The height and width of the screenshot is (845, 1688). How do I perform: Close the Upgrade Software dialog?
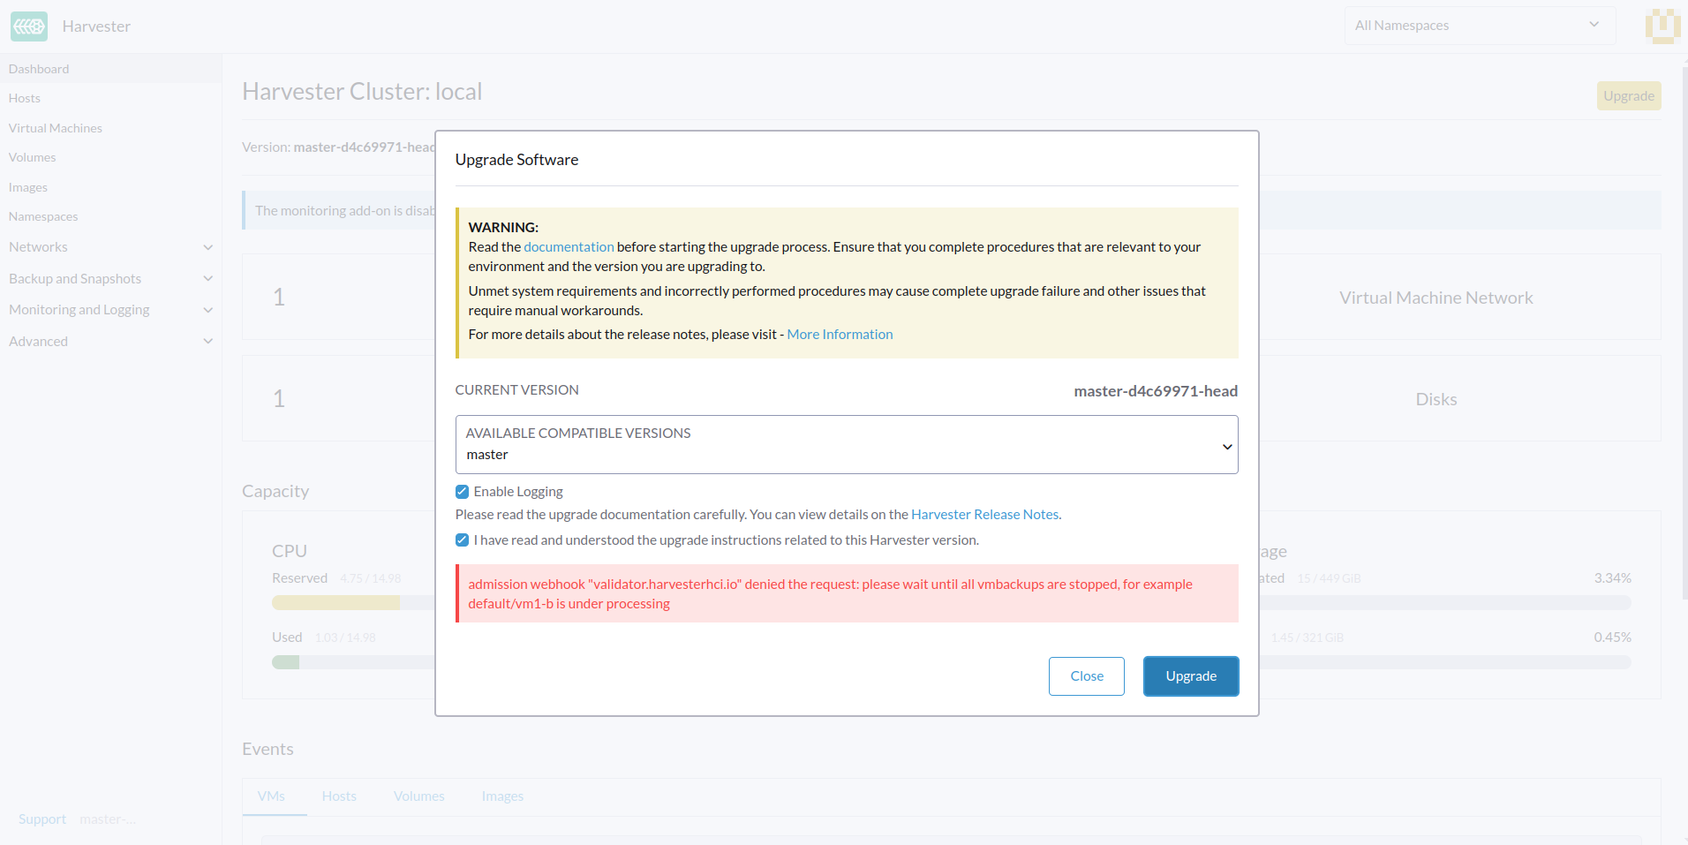click(1086, 676)
